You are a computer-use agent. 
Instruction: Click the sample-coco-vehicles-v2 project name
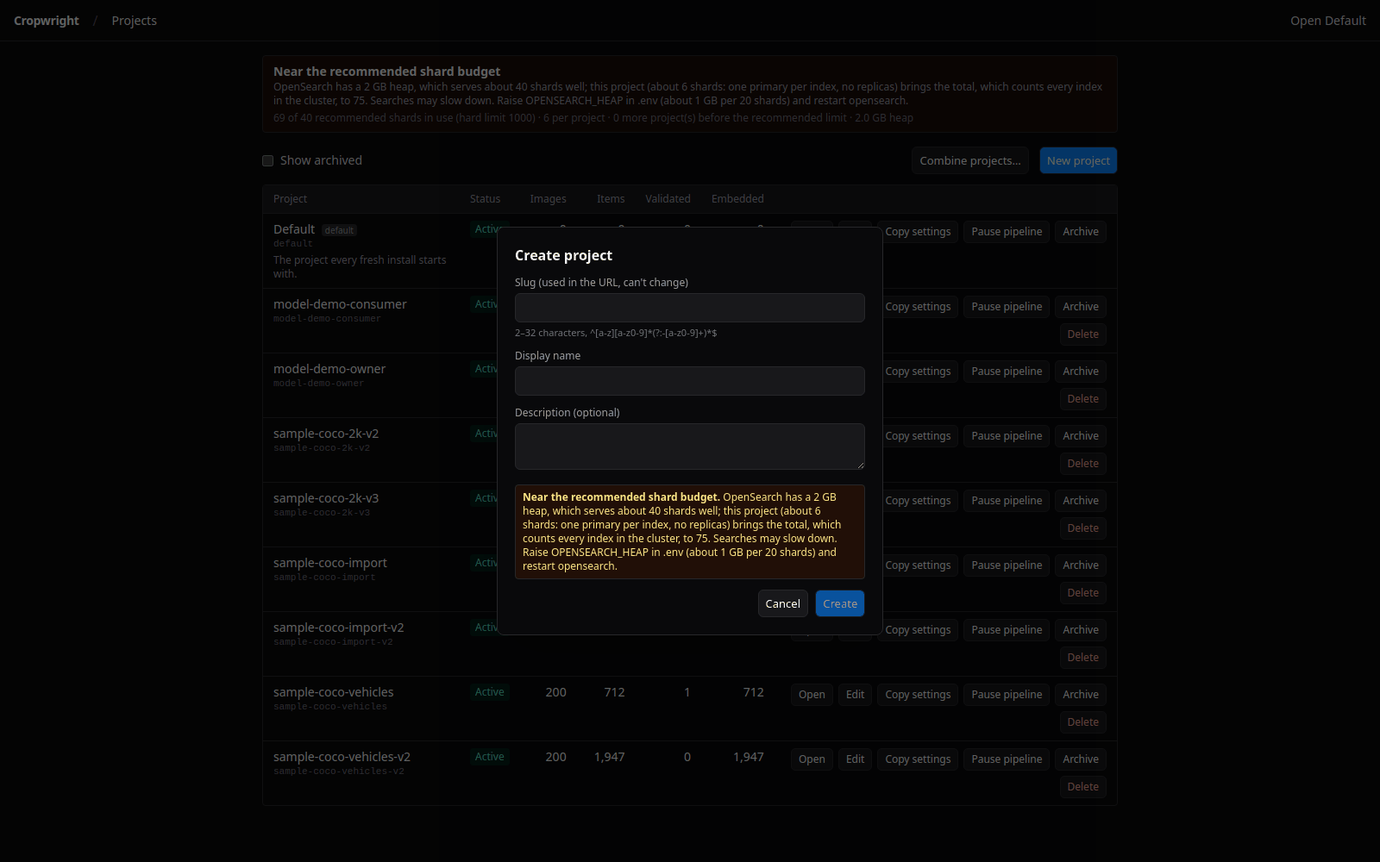(x=342, y=757)
